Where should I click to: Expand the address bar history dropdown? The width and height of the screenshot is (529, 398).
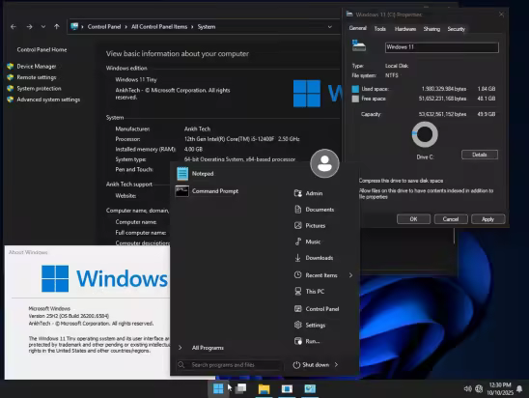[x=329, y=27]
